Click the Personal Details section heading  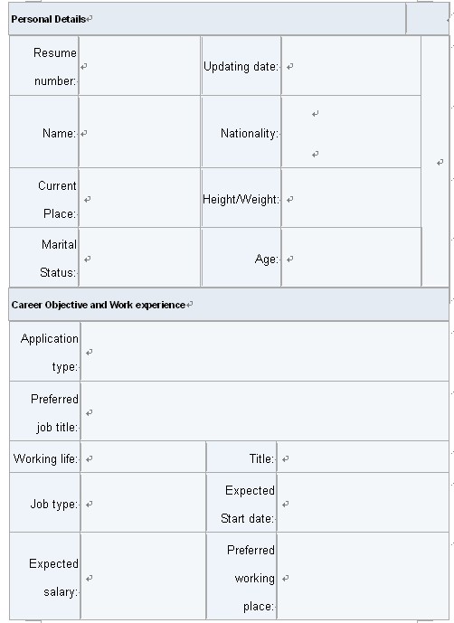48,19
